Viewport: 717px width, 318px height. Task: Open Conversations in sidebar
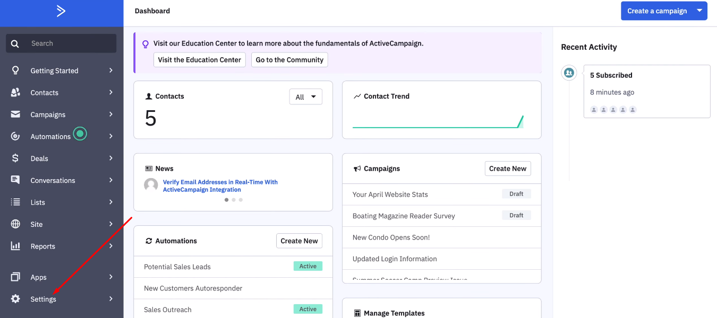[62, 180]
